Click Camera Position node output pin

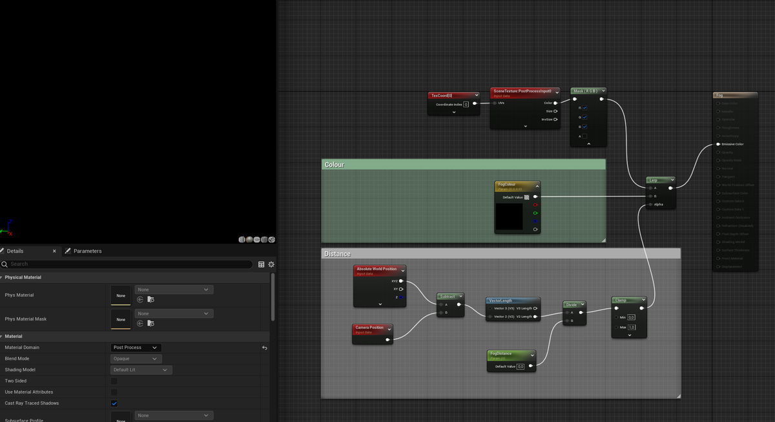pos(387,339)
